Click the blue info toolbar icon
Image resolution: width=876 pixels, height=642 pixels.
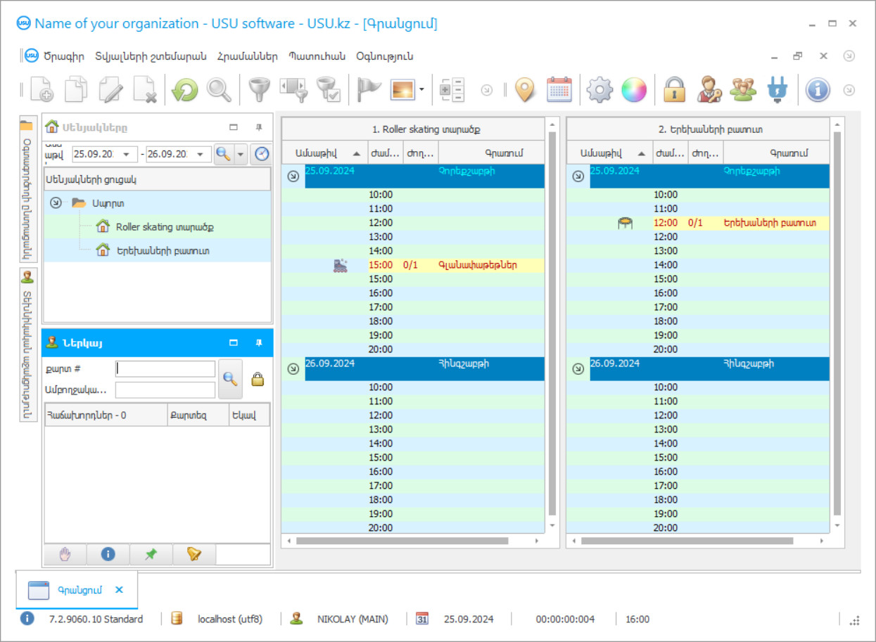[818, 90]
